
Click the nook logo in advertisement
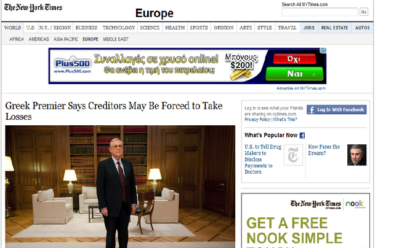(355, 204)
